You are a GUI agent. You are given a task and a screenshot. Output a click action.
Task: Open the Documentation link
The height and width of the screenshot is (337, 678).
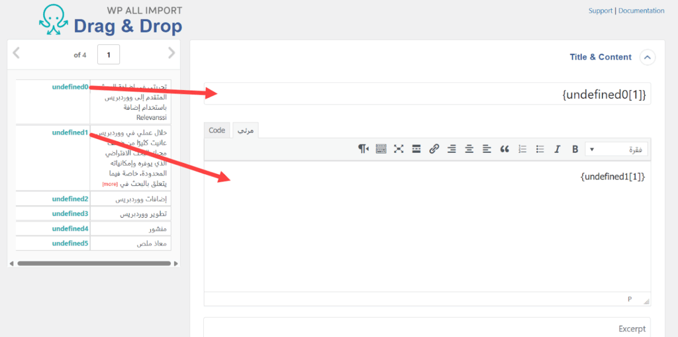[641, 11]
